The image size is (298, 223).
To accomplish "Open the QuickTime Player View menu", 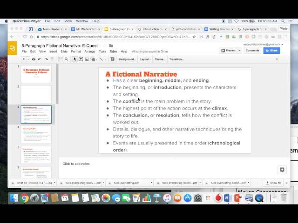I will (x=68, y=21).
